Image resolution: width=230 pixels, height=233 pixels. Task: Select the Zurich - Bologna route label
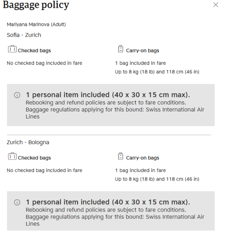point(28,143)
